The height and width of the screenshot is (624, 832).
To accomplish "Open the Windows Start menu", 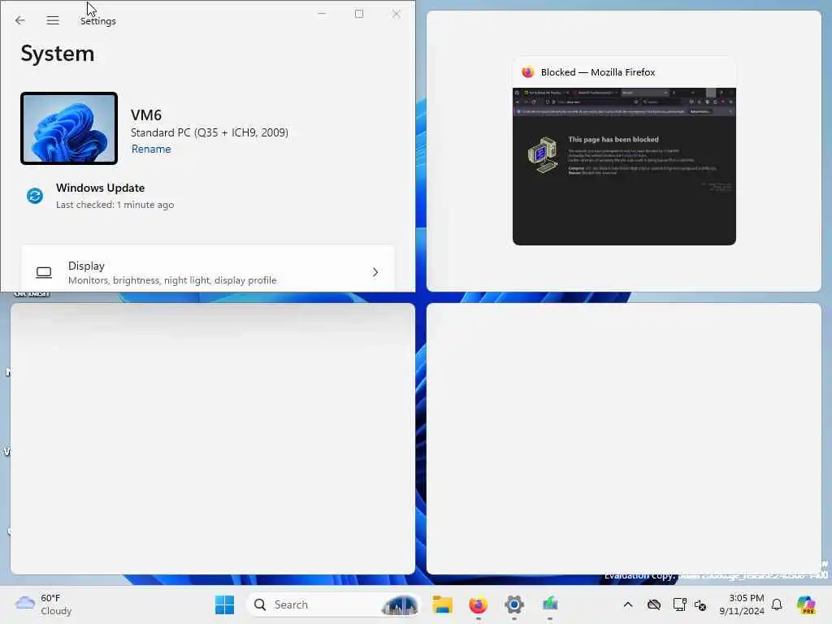I will [x=224, y=604].
